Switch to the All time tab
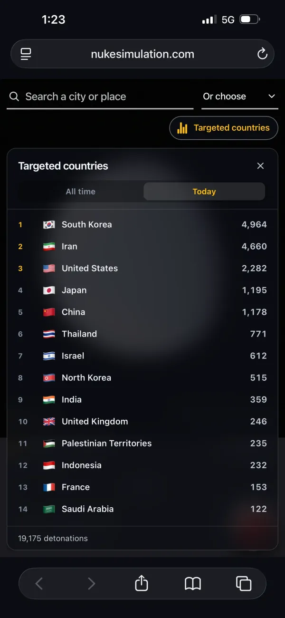This screenshot has width=285, height=618. tap(81, 192)
